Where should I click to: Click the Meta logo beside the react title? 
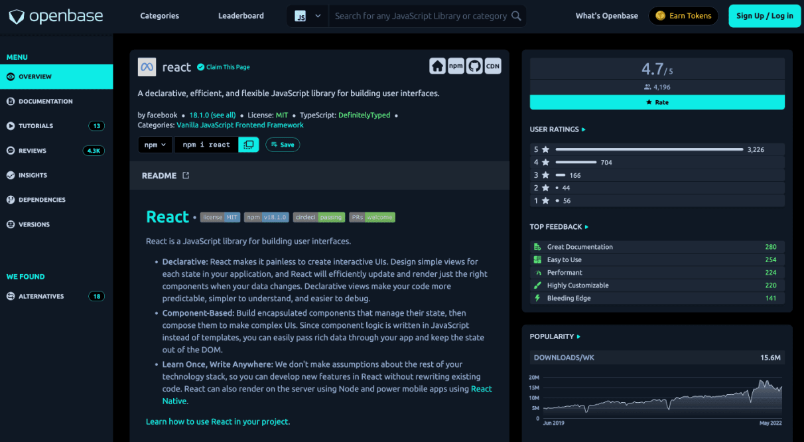147,67
